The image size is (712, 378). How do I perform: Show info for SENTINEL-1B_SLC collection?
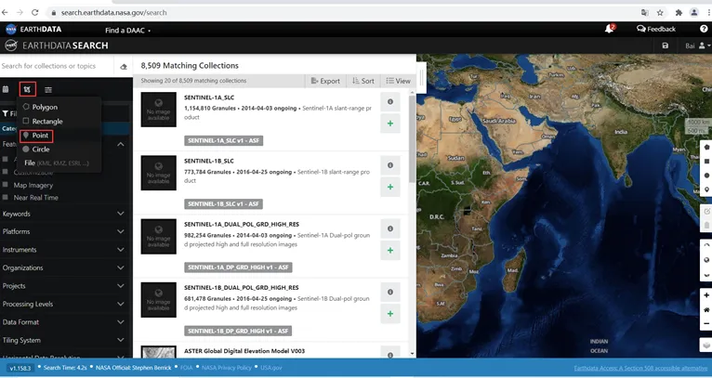click(390, 165)
